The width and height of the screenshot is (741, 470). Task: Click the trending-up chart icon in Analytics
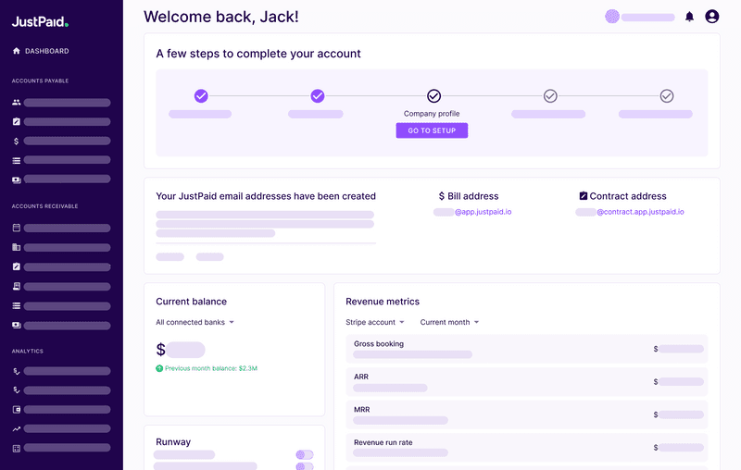[x=17, y=428]
